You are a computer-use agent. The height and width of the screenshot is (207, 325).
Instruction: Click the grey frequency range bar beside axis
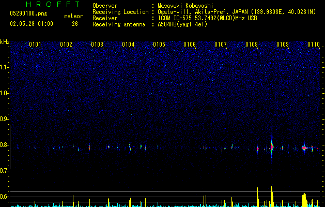pyautogui.click(x=10, y=146)
